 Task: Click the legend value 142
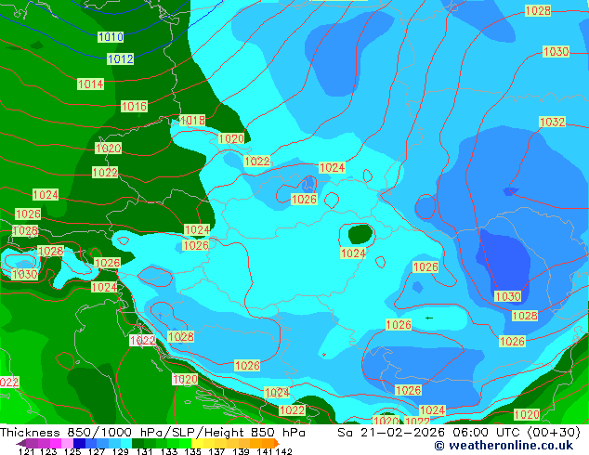(x=284, y=451)
